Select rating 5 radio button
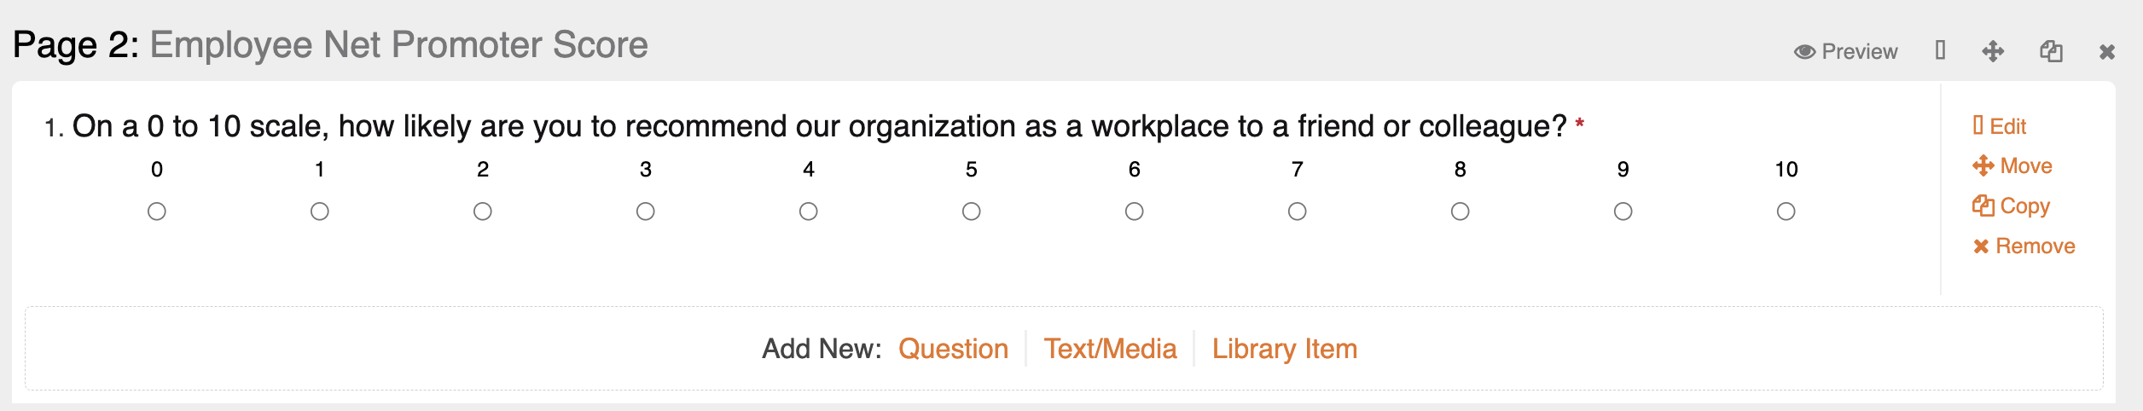The height and width of the screenshot is (411, 2143). [971, 211]
